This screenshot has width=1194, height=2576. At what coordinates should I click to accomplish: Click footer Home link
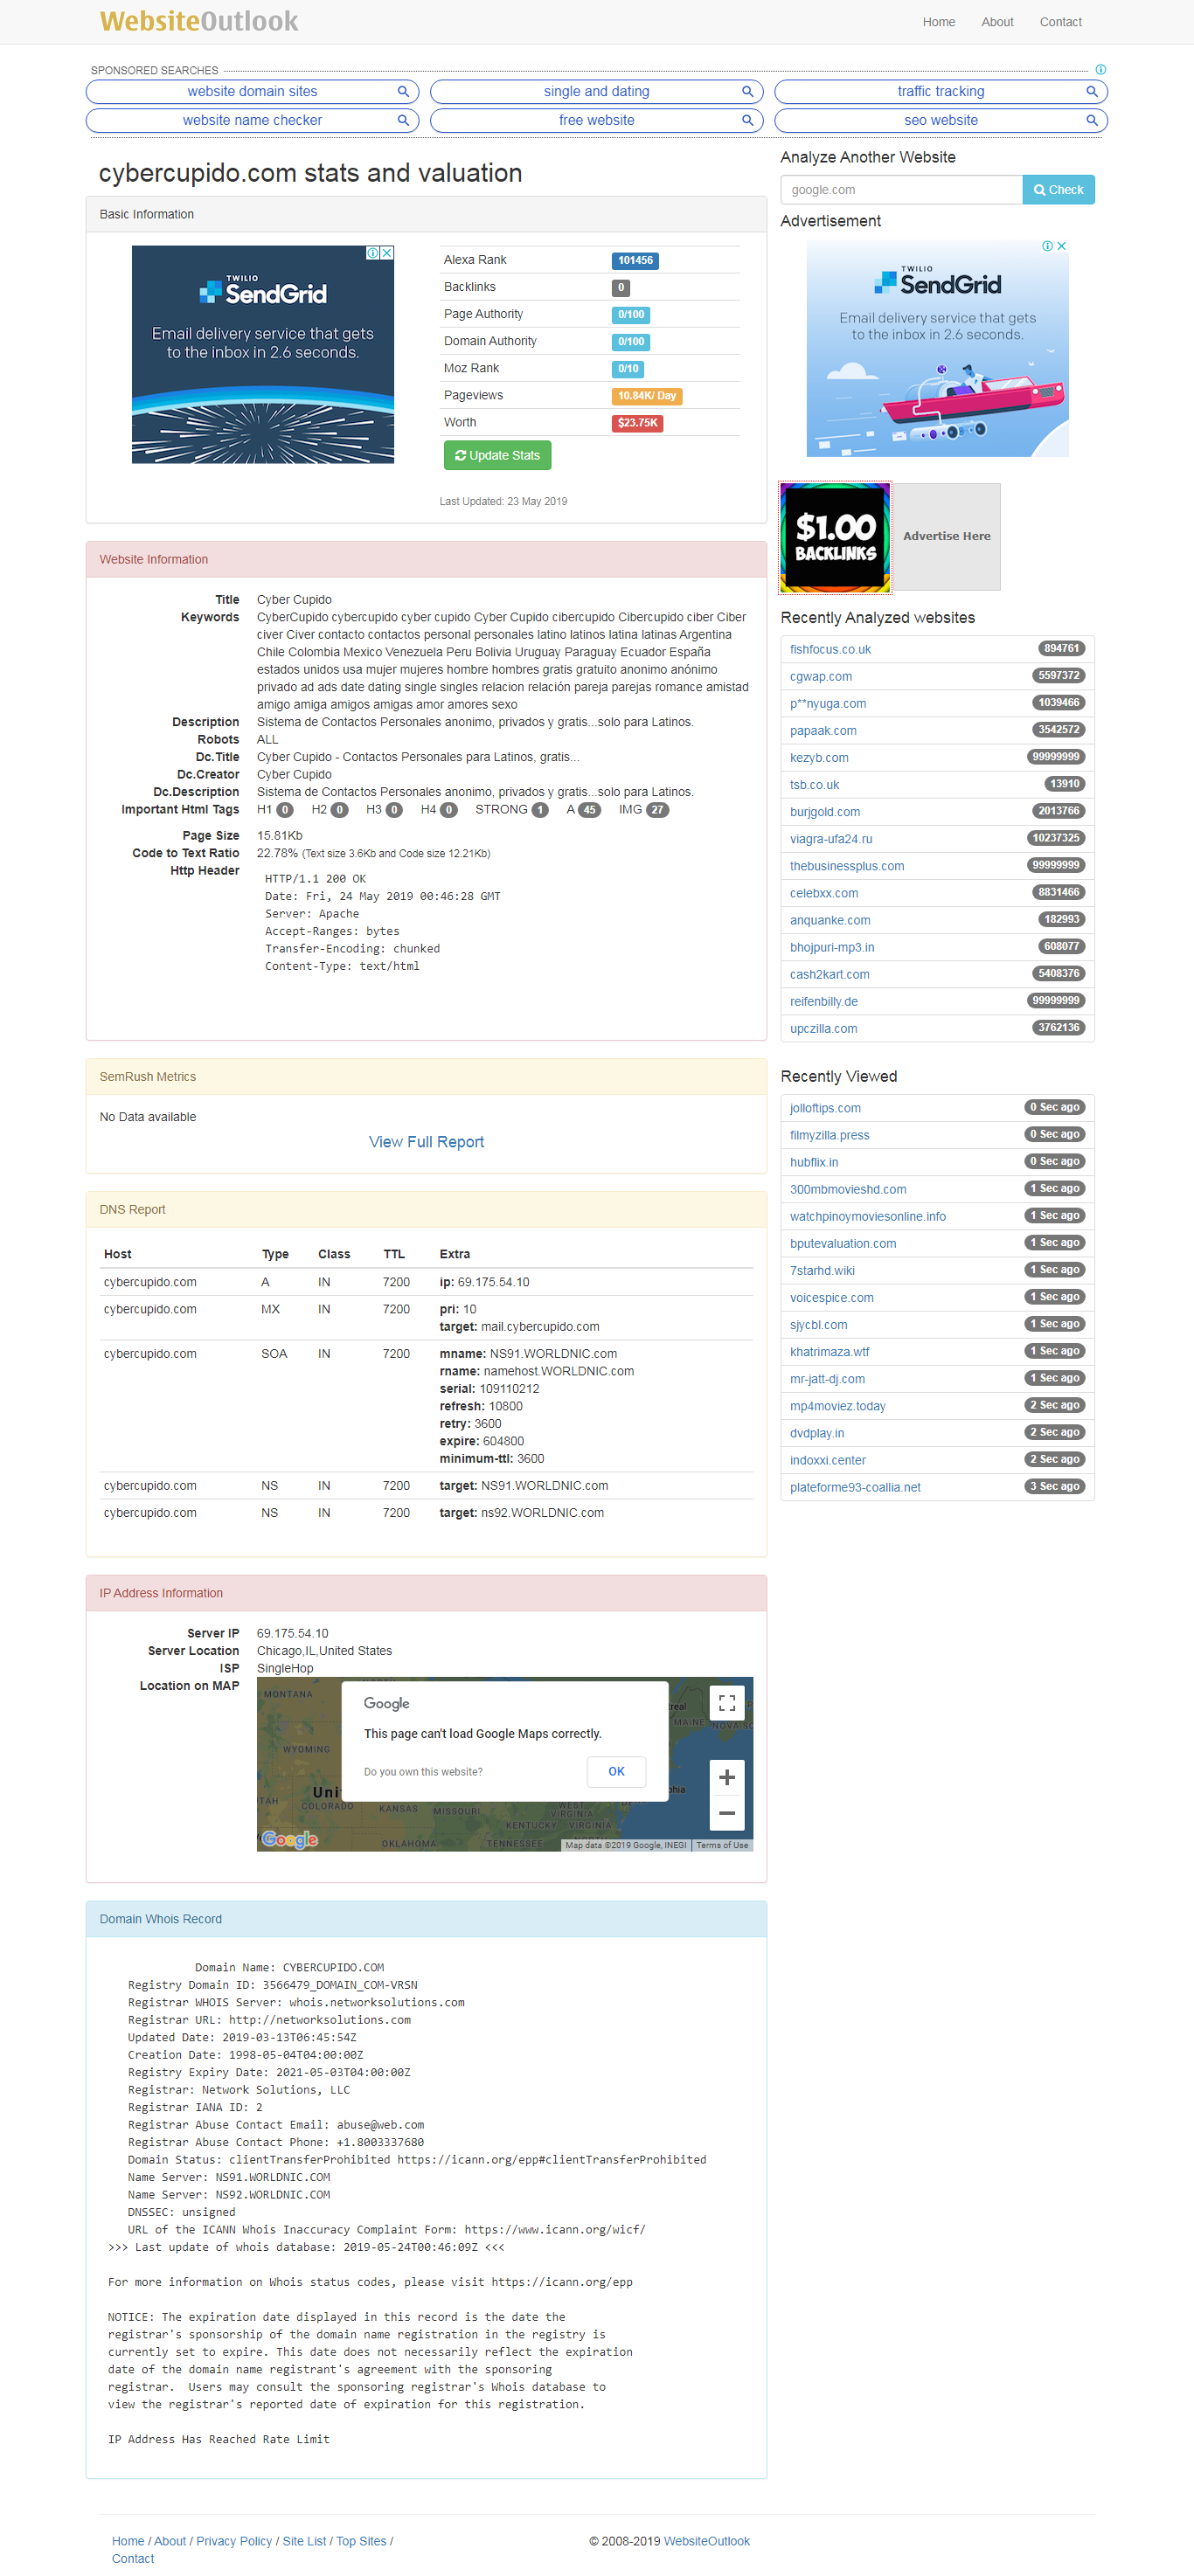[127, 2541]
